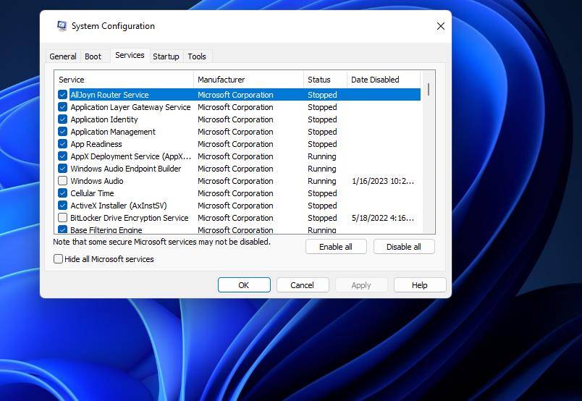Click Microsoft Corporation in Cellular Time row
The image size is (582, 401).
tap(235, 193)
